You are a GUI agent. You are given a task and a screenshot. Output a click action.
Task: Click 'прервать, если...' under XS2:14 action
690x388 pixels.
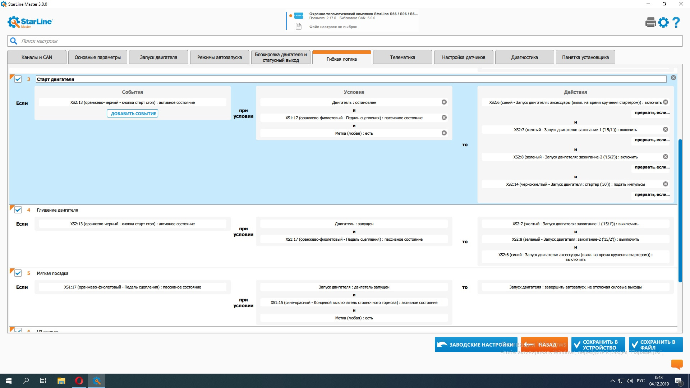click(652, 194)
